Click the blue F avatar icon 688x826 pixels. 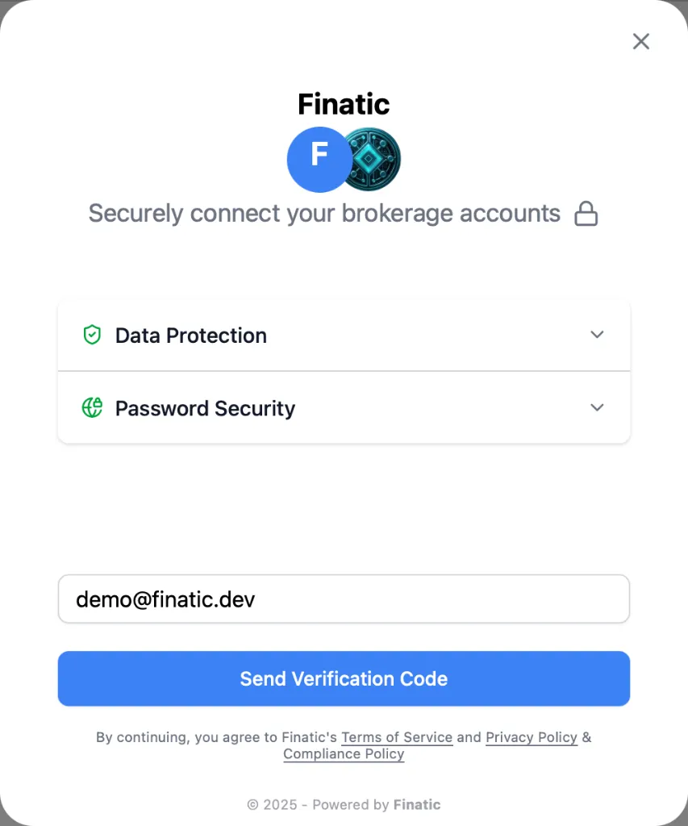coord(319,159)
